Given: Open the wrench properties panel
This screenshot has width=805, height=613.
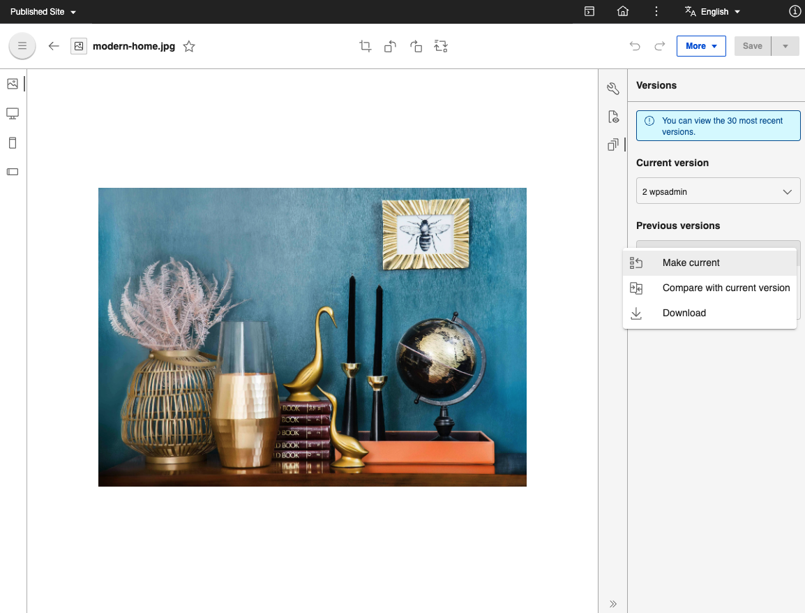Looking at the screenshot, I should click(612, 89).
